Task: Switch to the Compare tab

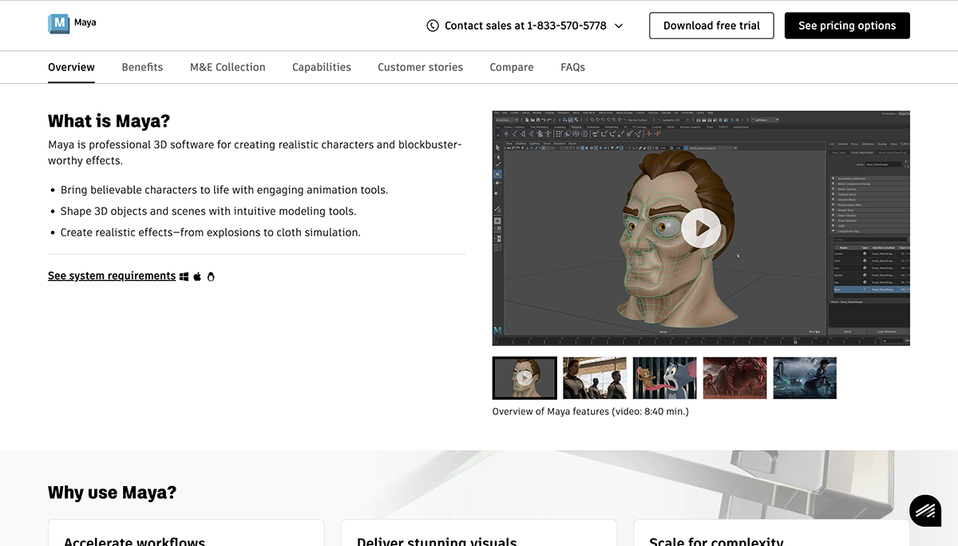Action: (x=512, y=67)
